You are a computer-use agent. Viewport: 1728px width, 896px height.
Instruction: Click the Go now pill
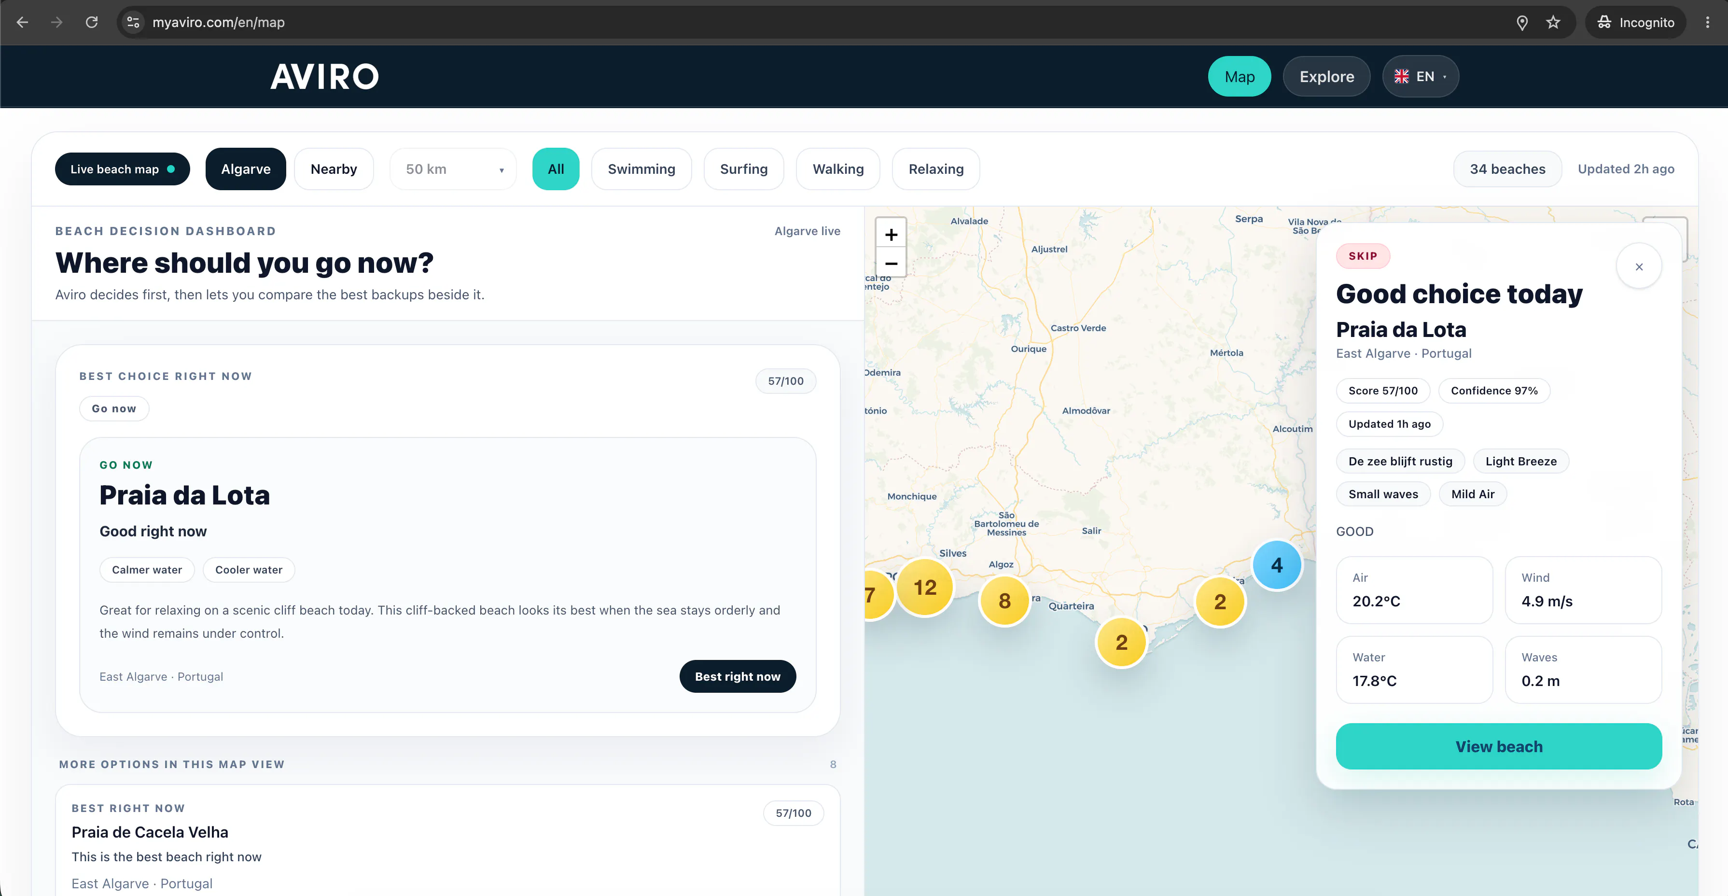coord(114,409)
